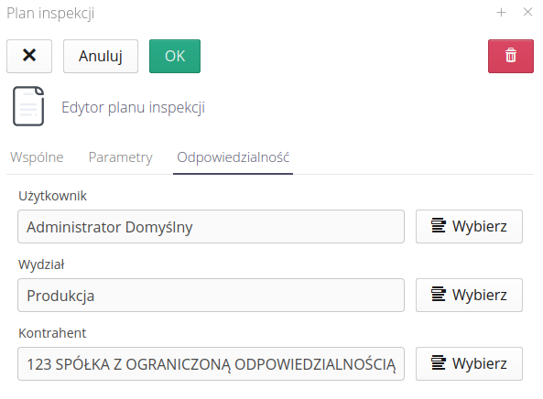Click the Kontrahent company name field
Image resolution: width=543 pixels, height=399 pixels.
(x=211, y=363)
